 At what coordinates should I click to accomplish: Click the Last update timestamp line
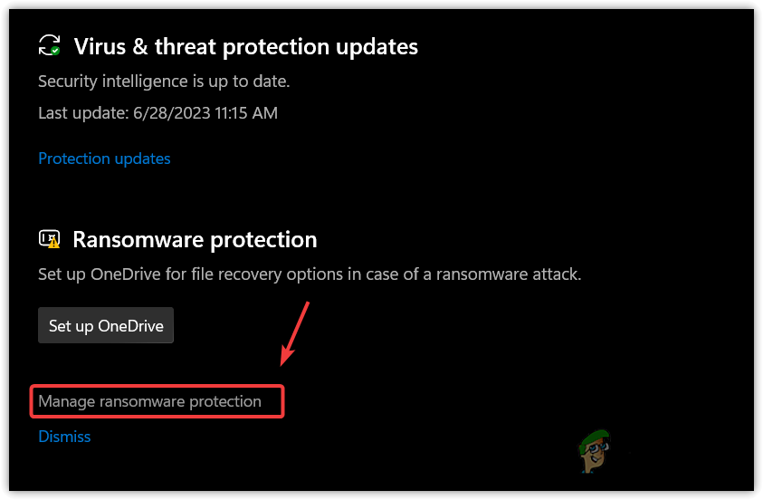[157, 113]
